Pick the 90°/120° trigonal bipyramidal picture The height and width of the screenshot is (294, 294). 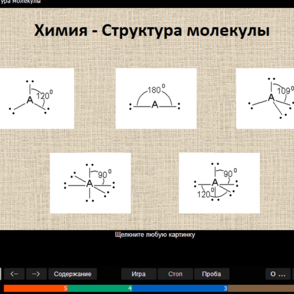click(x=219, y=183)
